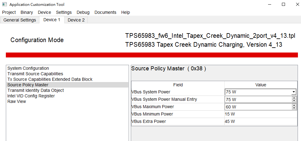Select Tx Source Capabilities Extended Data Block
Viewport: 301px width, 141px height.
click(67, 79)
